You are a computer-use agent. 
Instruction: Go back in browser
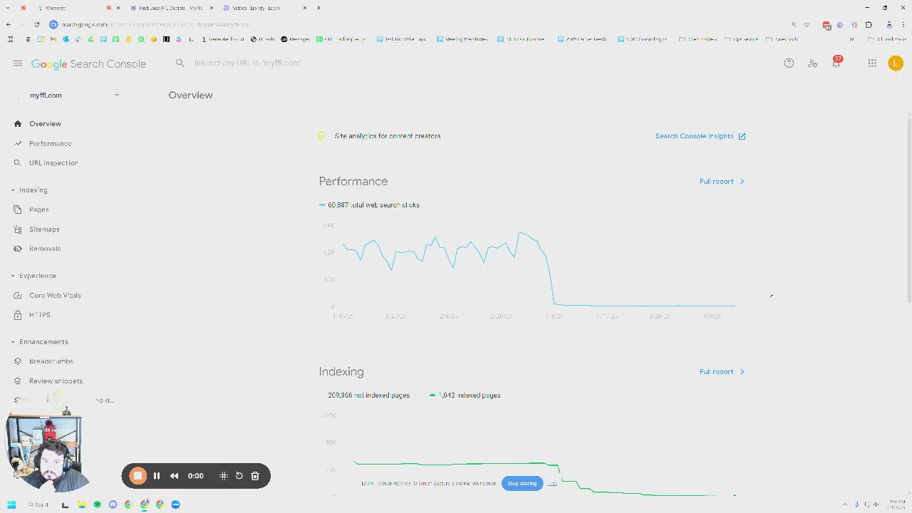(x=9, y=24)
